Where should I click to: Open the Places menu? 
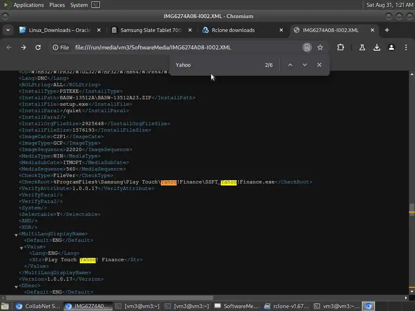click(x=57, y=5)
